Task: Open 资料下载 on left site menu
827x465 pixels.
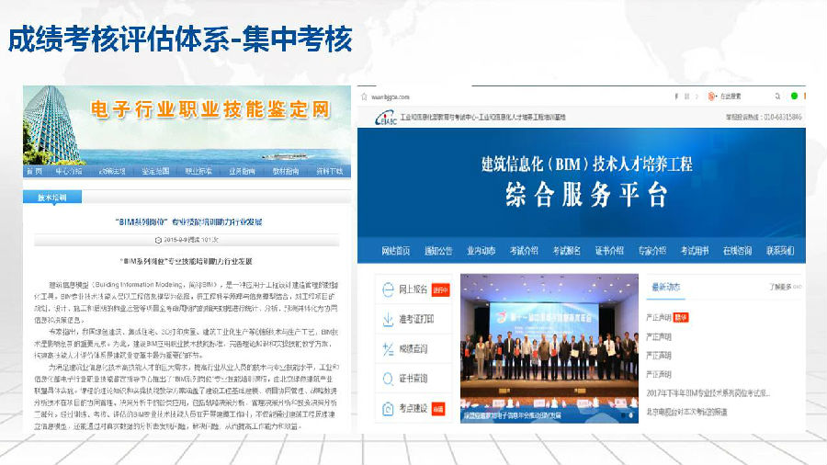Action: (x=329, y=171)
